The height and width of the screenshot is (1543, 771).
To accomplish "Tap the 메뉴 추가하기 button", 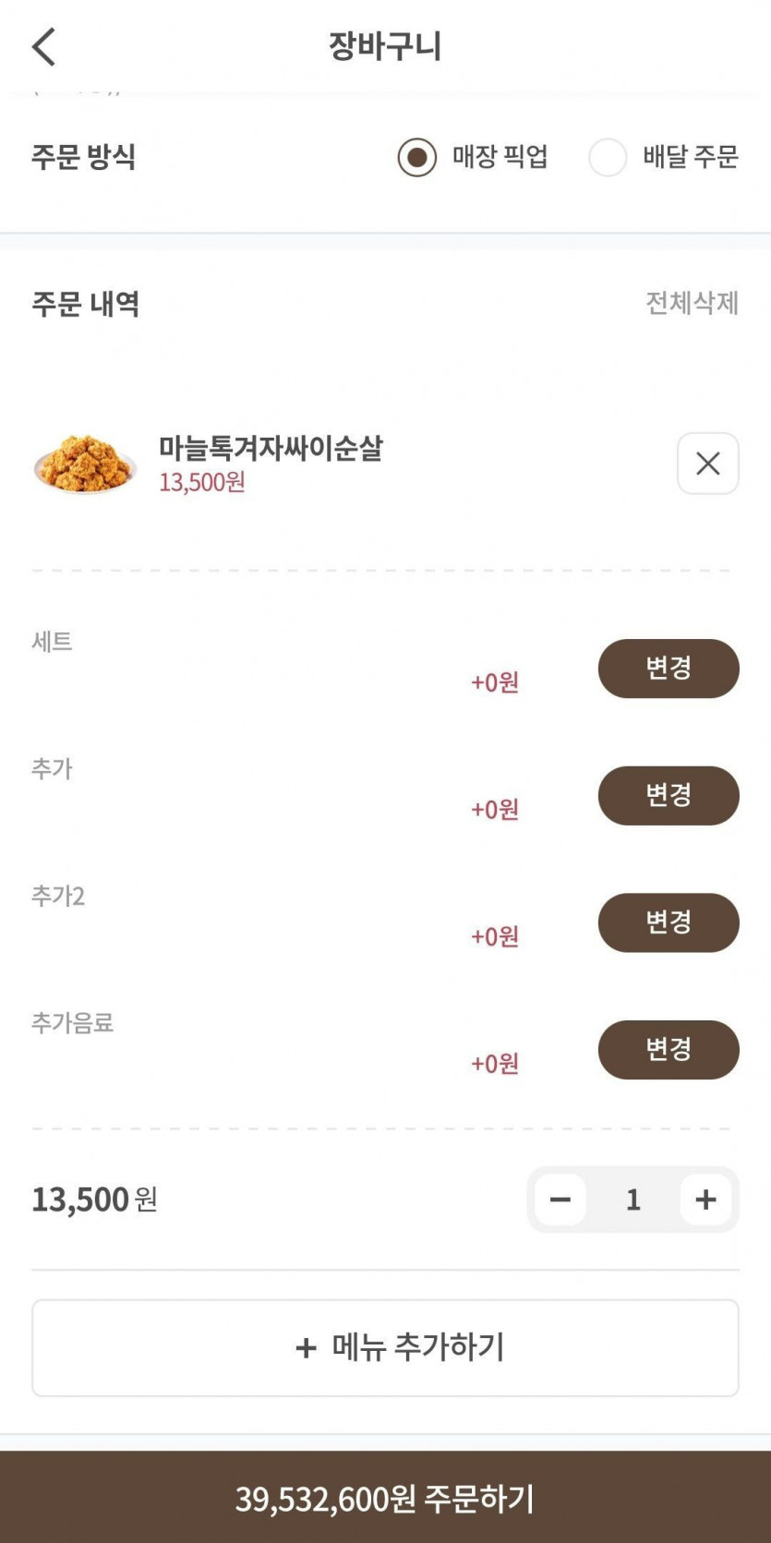I will point(385,1347).
